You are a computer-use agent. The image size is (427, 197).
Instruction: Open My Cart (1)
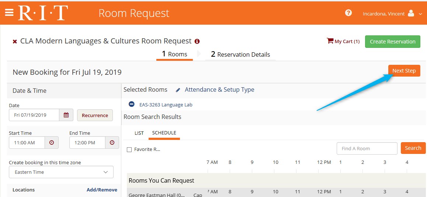[x=347, y=41]
